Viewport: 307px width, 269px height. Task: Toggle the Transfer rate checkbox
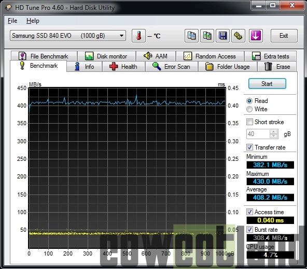[249, 147]
